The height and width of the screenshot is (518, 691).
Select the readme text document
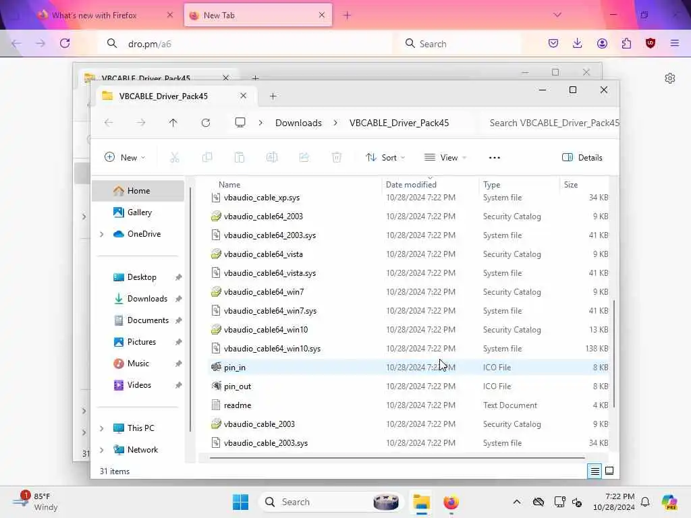(408, 405)
